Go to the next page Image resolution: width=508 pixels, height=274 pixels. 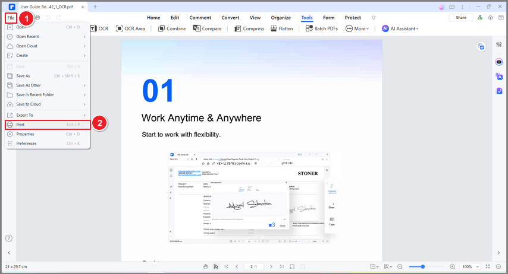click(271, 266)
